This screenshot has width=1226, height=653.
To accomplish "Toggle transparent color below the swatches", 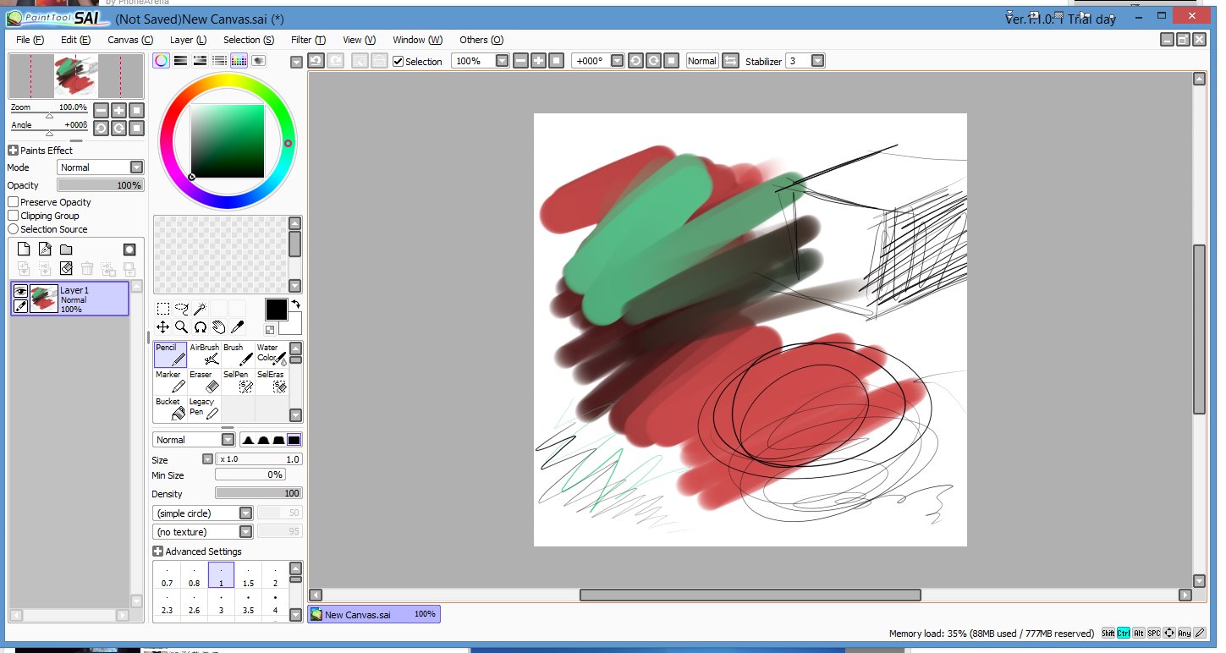I will (269, 330).
